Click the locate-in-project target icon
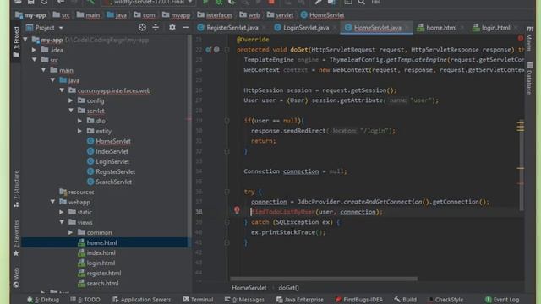The height and width of the screenshot is (304, 541). click(x=142, y=28)
